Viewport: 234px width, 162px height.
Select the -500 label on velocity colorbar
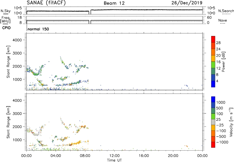coord(221,137)
